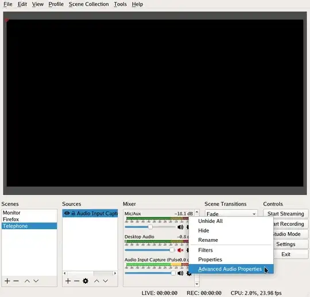The width and height of the screenshot is (310, 297).
Task: Click the CPU: 2.0%, 23.98 fps status
Action: [256, 293]
